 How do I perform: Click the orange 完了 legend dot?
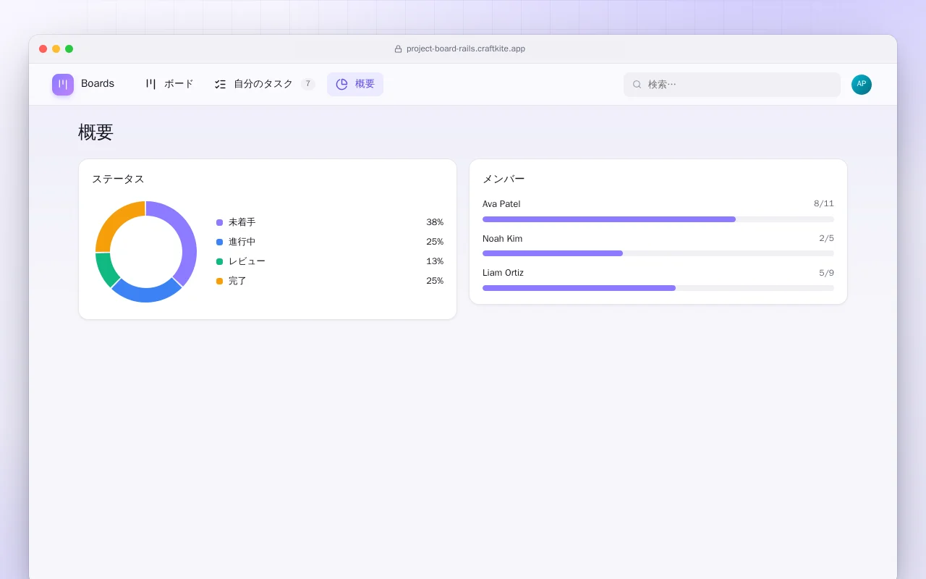(220, 282)
